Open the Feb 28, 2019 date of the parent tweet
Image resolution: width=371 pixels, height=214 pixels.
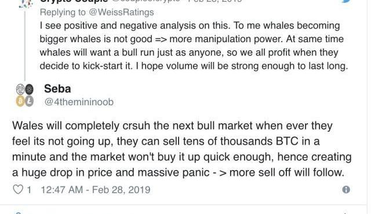pos(215,1)
